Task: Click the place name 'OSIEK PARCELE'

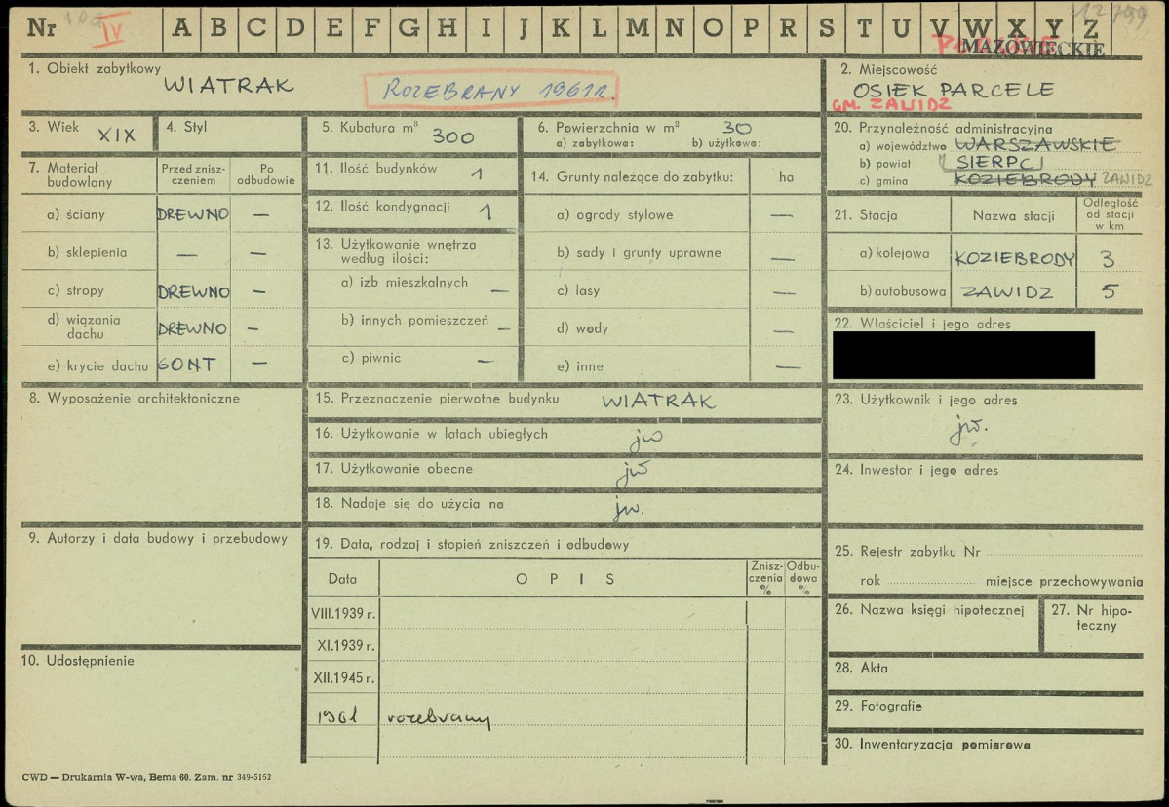Action: [954, 91]
